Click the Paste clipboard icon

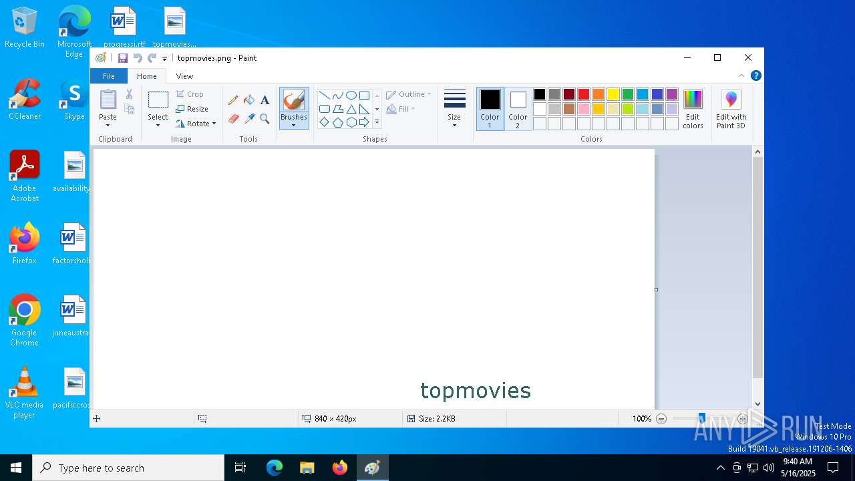(x=108, y=100)
